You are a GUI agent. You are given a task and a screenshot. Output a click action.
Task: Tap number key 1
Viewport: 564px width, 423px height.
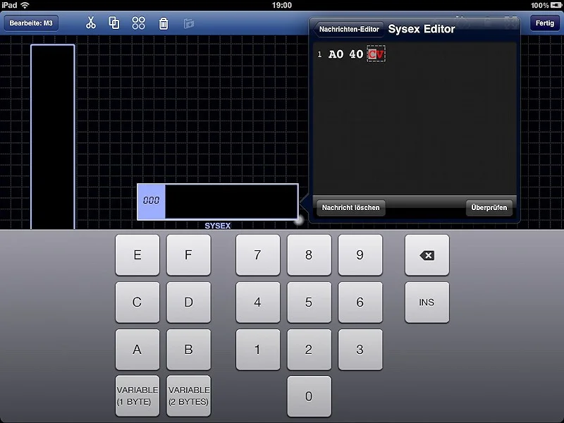pyautogui.click(x=258, y=349)
